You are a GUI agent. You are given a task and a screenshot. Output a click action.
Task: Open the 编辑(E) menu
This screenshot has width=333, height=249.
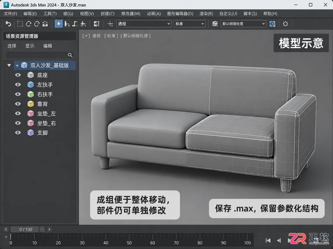pos(30,14)
